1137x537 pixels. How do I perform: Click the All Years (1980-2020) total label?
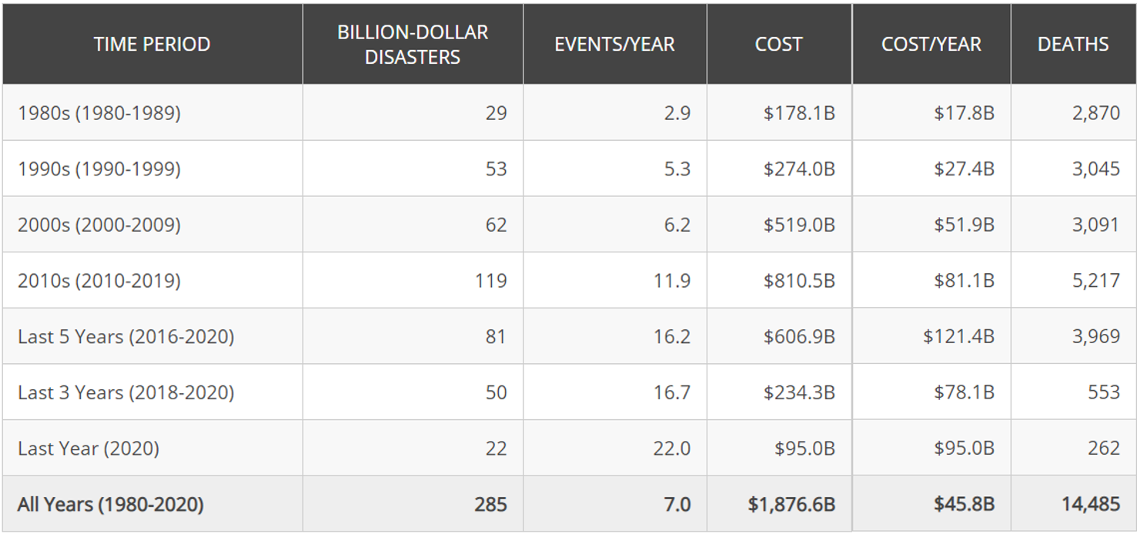click(x=111, y=505)
